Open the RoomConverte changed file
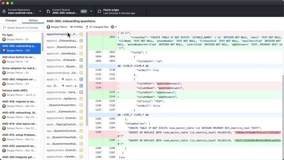Screen dimensions: 284x160 pos(65,47)
